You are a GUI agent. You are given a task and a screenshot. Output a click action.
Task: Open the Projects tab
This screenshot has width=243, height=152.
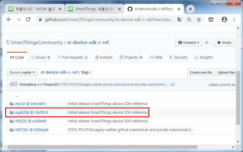[131, 57]
